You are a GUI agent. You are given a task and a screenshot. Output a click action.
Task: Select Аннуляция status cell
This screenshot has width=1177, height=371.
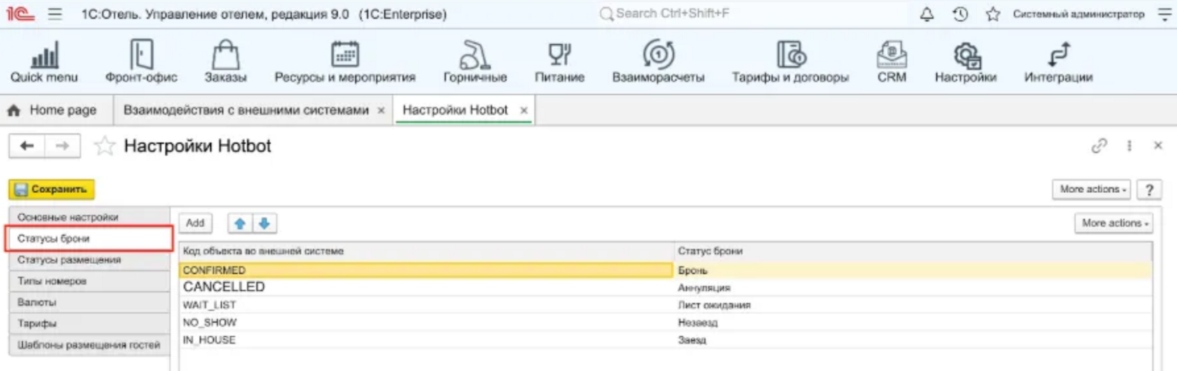[913, 288]
